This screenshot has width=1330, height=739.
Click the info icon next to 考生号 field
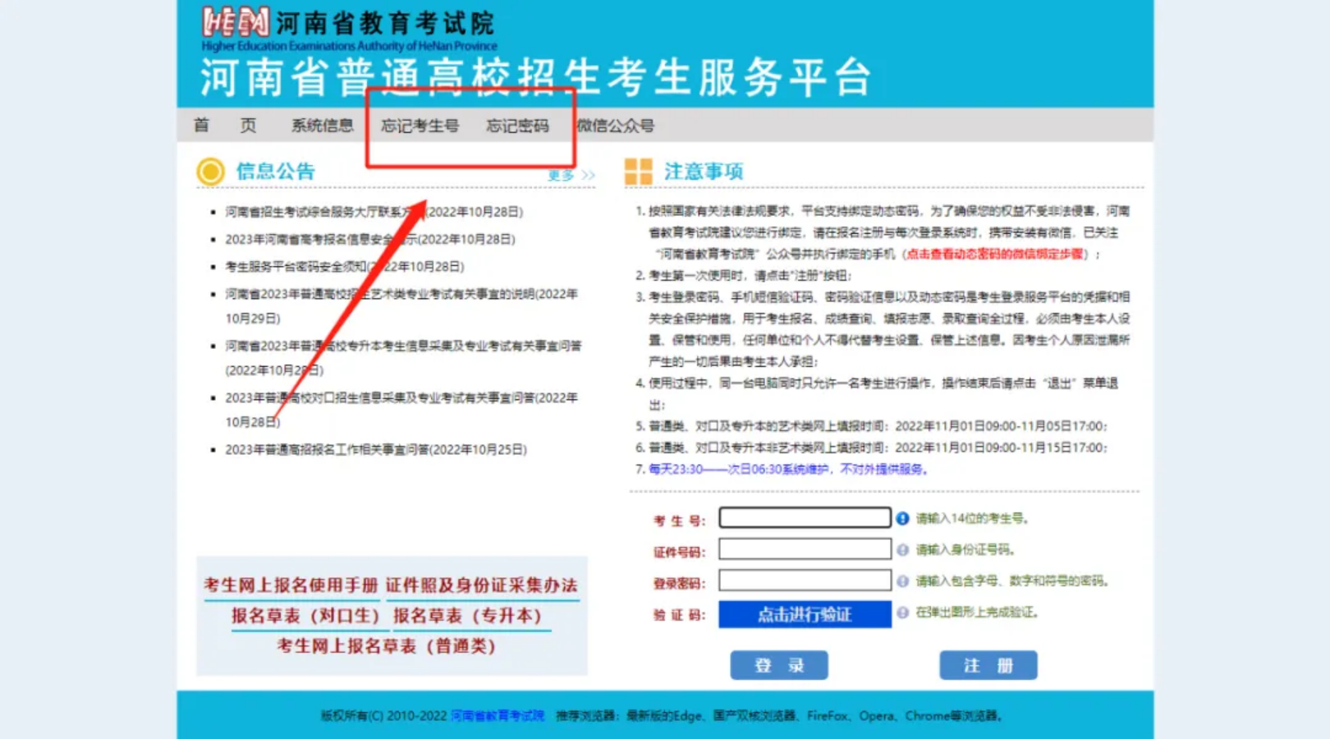(x=902, y=518)
